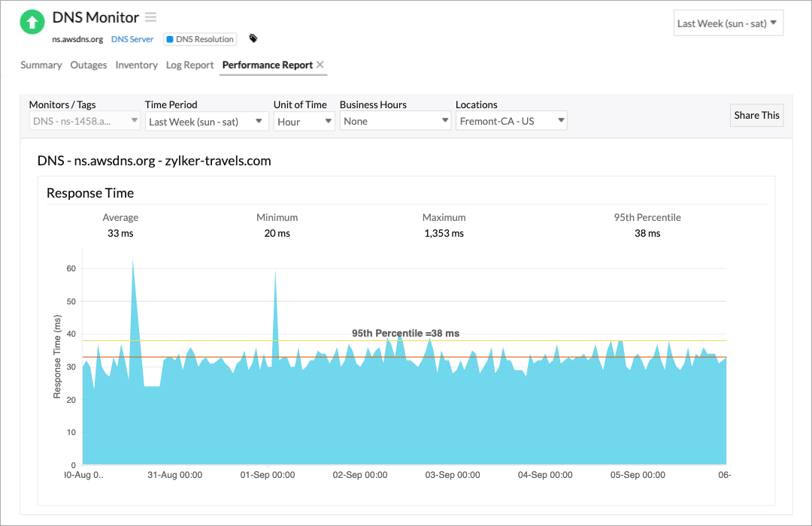The height and width of the screenshot is (526, 812).
Task: Open the Business Hours dropdown showing None
Action: [395, 120]
